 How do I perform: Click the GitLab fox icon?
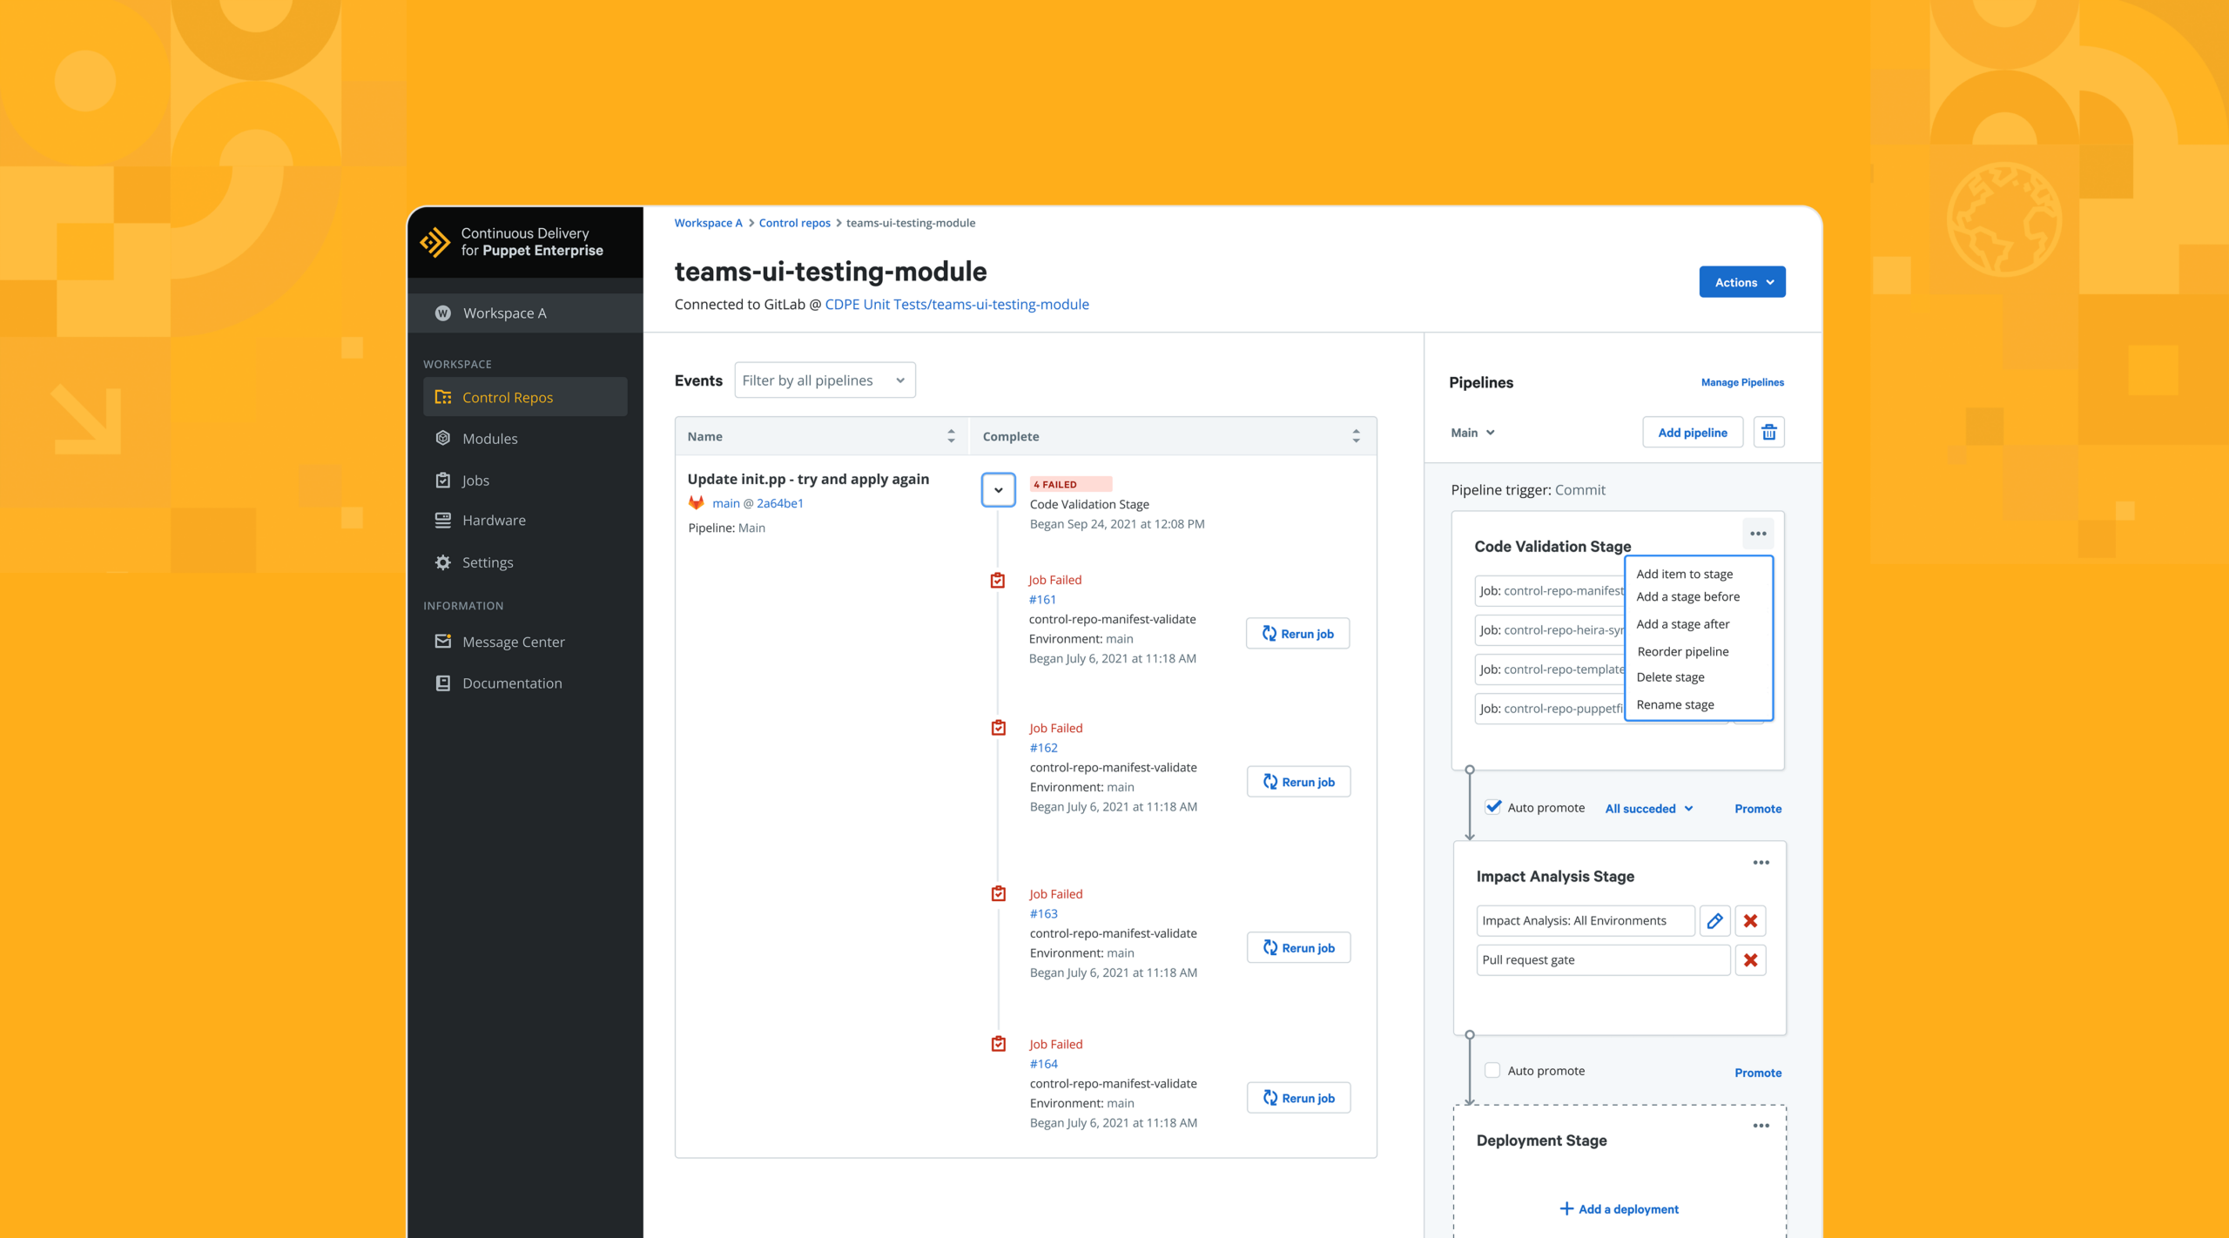point(696,503)
